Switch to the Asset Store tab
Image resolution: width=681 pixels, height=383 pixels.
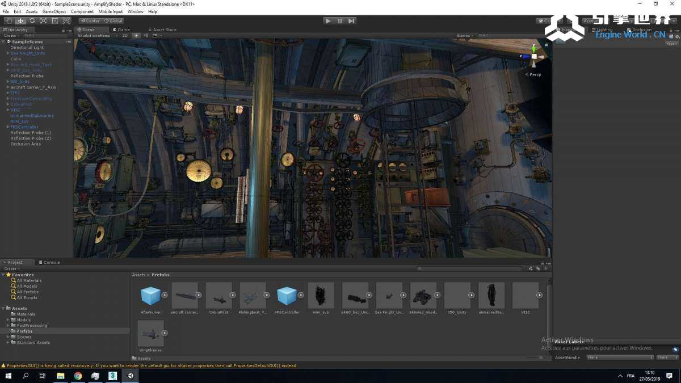pyautogui.click(x=162, y=30)
